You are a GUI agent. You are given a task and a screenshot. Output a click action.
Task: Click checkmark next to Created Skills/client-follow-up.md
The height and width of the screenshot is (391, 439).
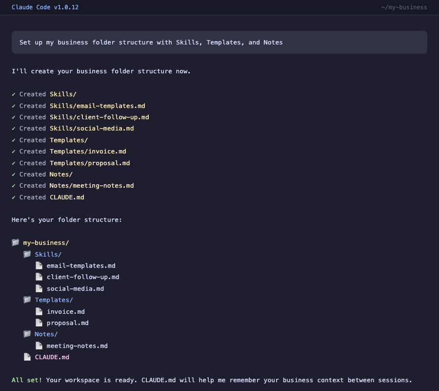[x=14, y=117]
